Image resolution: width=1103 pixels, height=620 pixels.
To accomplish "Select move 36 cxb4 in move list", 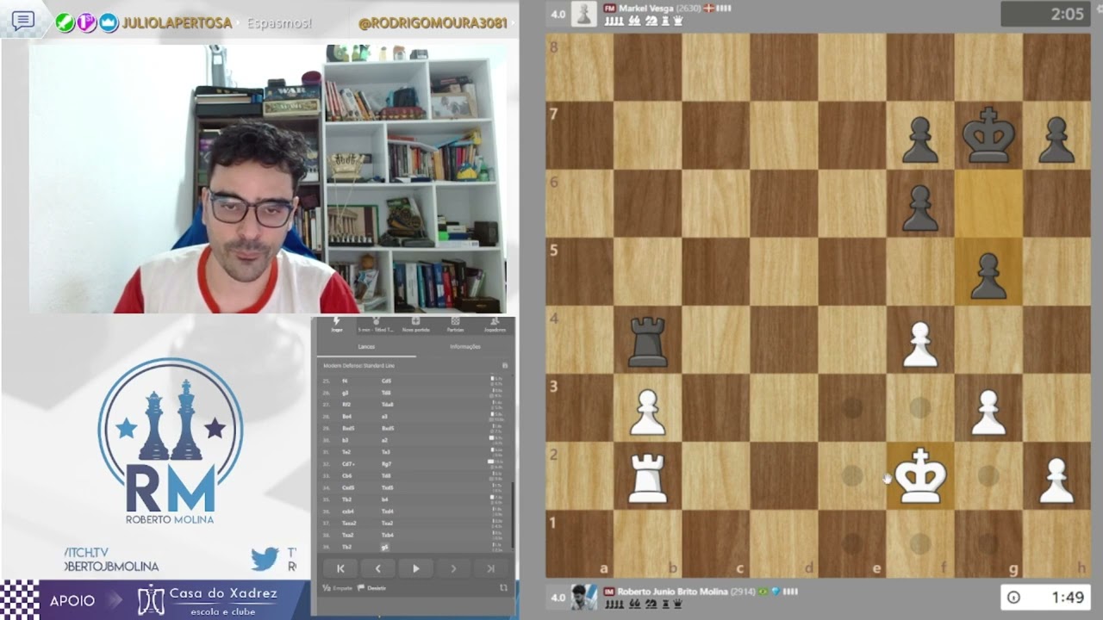I will (x=348, y=512).
